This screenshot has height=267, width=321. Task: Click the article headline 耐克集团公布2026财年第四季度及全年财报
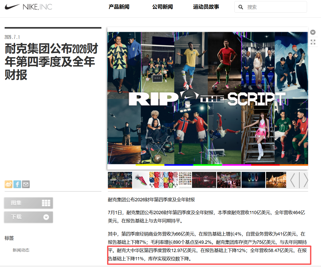[x=52, y=62]
